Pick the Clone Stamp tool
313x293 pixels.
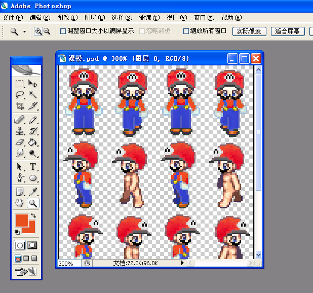pyautogui.click(x=20, y=131)
